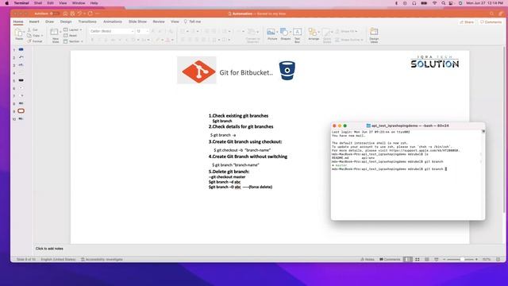Screen dimensions: 508x286
Task: Insert a Picture from the ribbon
Action: [x=271, y=34]
